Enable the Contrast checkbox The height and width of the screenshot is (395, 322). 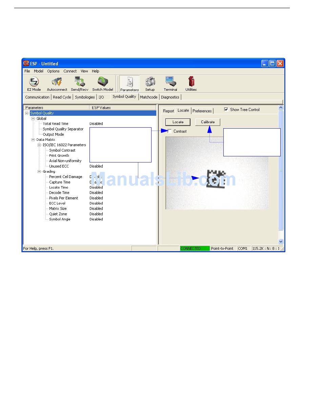tap(170, 131)
